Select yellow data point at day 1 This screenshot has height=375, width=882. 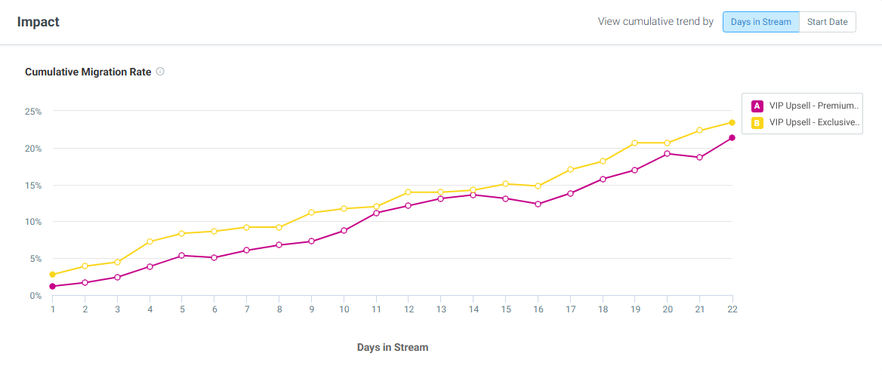click(52, 275)
